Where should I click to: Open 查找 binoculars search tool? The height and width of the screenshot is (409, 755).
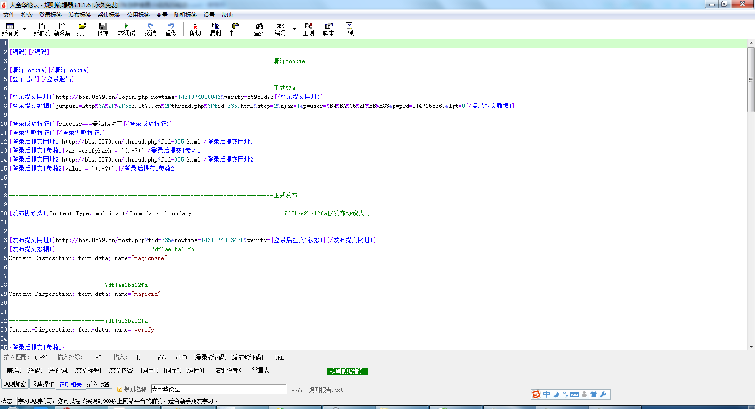(260, 26)
